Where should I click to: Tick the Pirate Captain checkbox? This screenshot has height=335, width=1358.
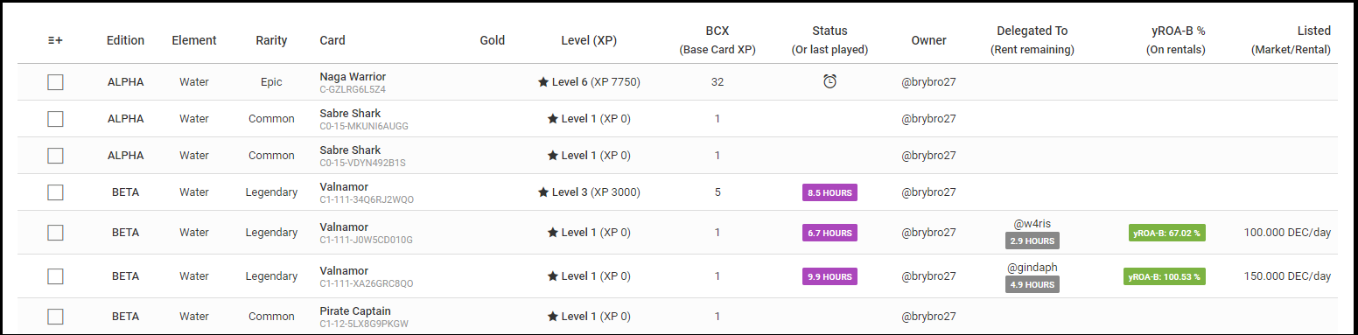[x=55, y=317]
